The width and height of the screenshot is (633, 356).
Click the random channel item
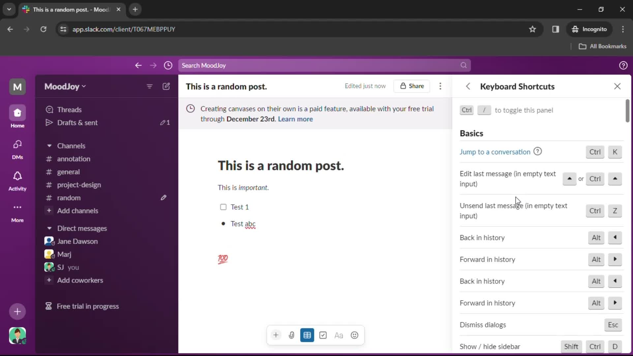[68, 198]
